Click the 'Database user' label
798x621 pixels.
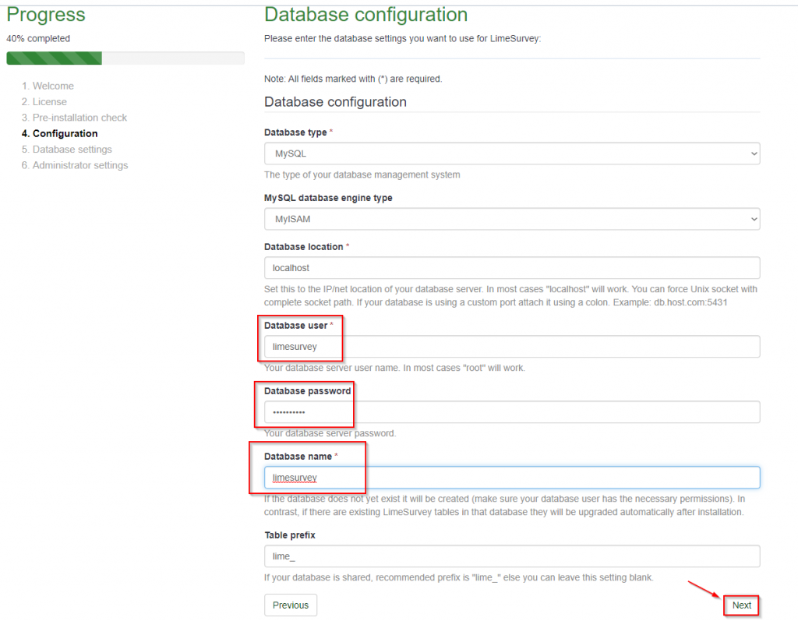pos(295,326)
